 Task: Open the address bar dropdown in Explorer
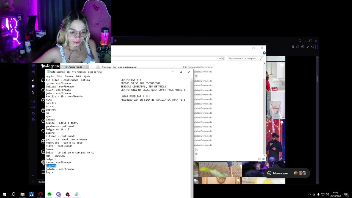coord(220,59)
